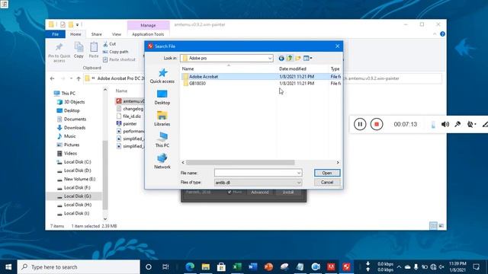
Task: Click the Paste ribbon icon
Action: [x=94, y=50]
